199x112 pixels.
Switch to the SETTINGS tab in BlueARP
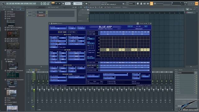click(x=72, y=32)
